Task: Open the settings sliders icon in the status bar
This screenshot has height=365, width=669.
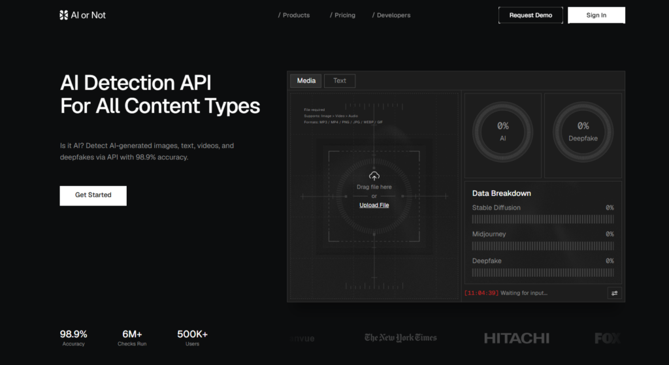Action: [614, 293]
